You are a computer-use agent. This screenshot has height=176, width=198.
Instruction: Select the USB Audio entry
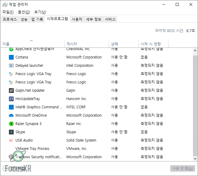tap(24, 140)
